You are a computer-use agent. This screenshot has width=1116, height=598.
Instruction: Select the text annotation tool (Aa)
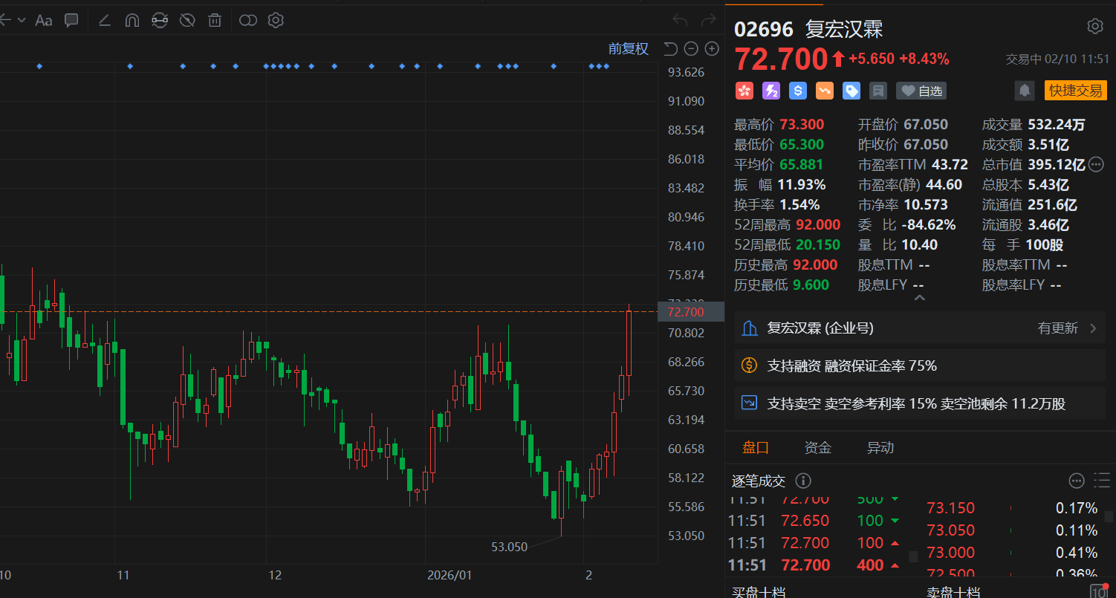coord(44,20)
